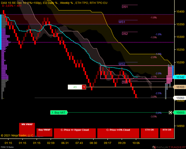Click the Day VWAP indicator box
186x149 pixels.
coord(44,132)
